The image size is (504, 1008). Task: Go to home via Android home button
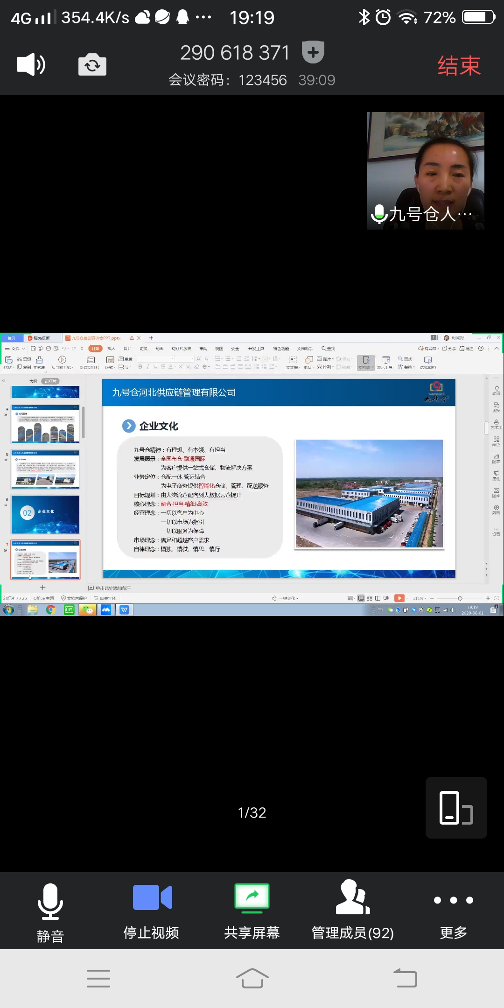click(x=252, y=978)
